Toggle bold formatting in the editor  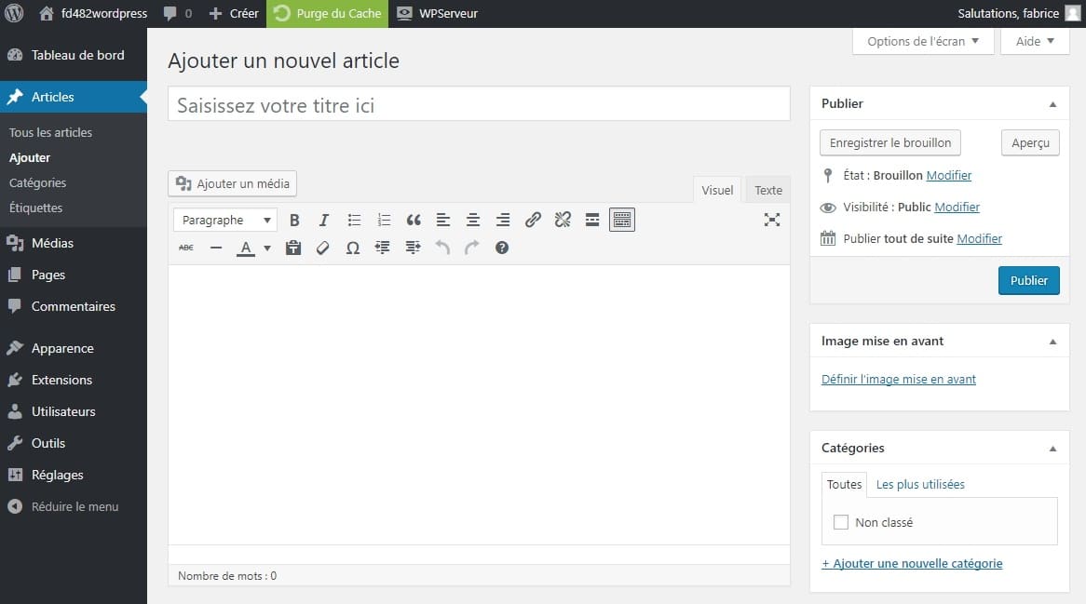294,220
